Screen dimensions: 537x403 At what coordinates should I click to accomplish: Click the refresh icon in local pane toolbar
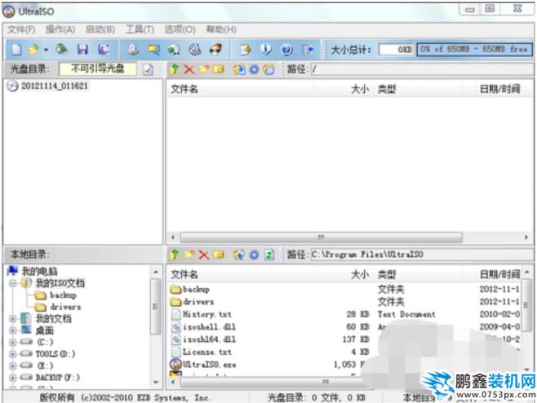[x=269, y=255]
